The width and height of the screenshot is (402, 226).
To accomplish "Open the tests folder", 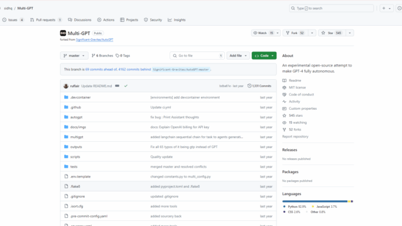I will tap(74, 166).
